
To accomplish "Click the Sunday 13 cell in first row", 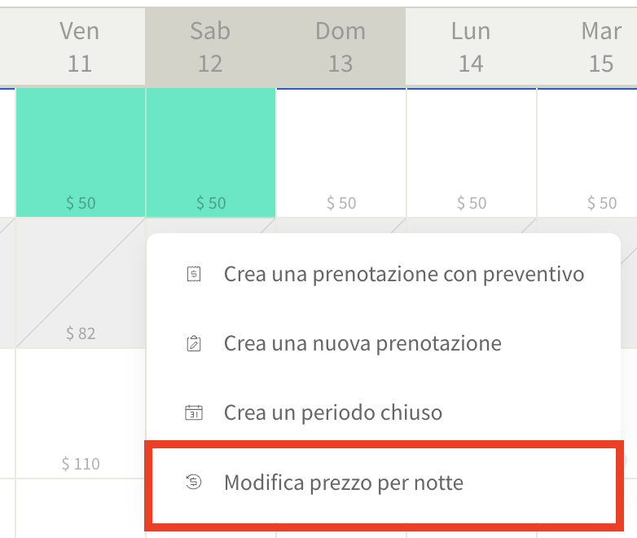I will (x=341, y=152).
